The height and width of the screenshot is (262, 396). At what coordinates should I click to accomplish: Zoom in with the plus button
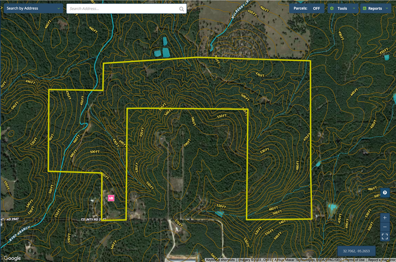(385, 218)
